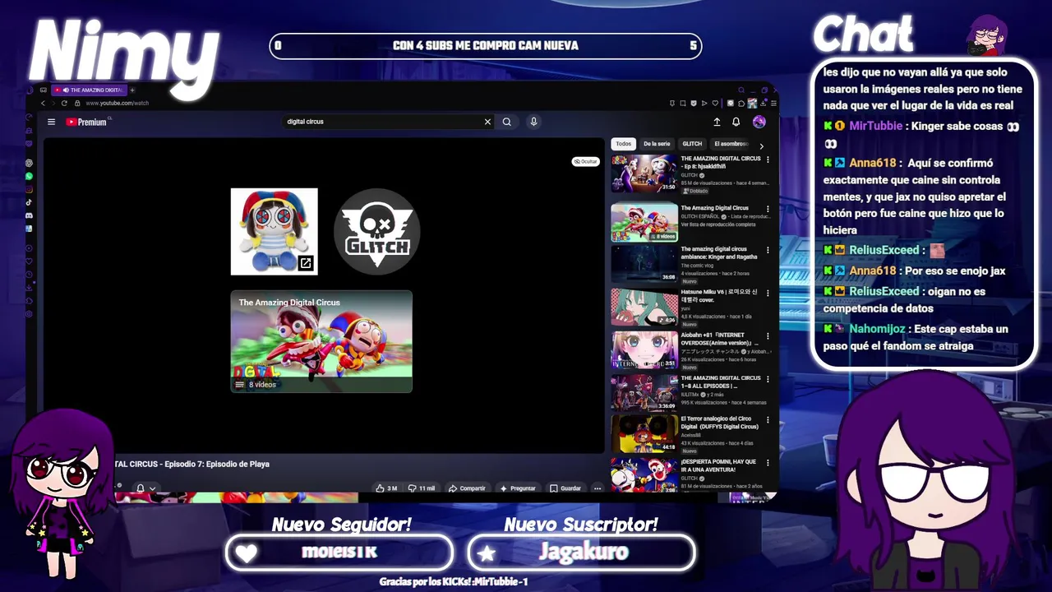Click the external link icon on Pomni plush

click(306, 263)
